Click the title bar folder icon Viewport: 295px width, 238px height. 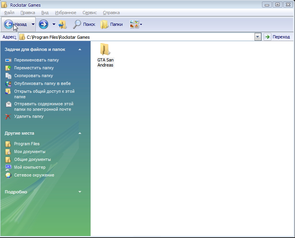4,5
